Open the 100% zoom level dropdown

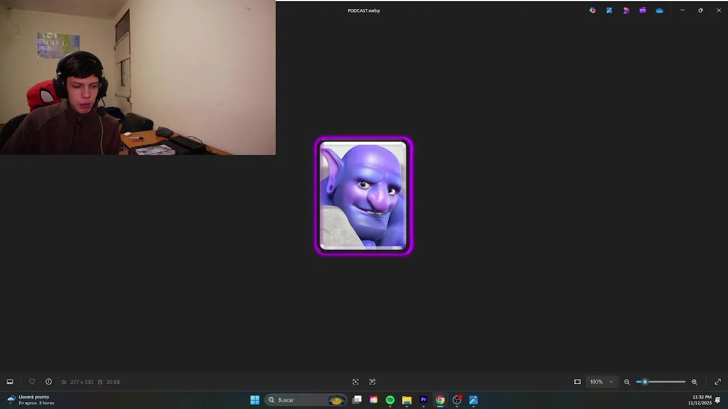click(601, 382)
